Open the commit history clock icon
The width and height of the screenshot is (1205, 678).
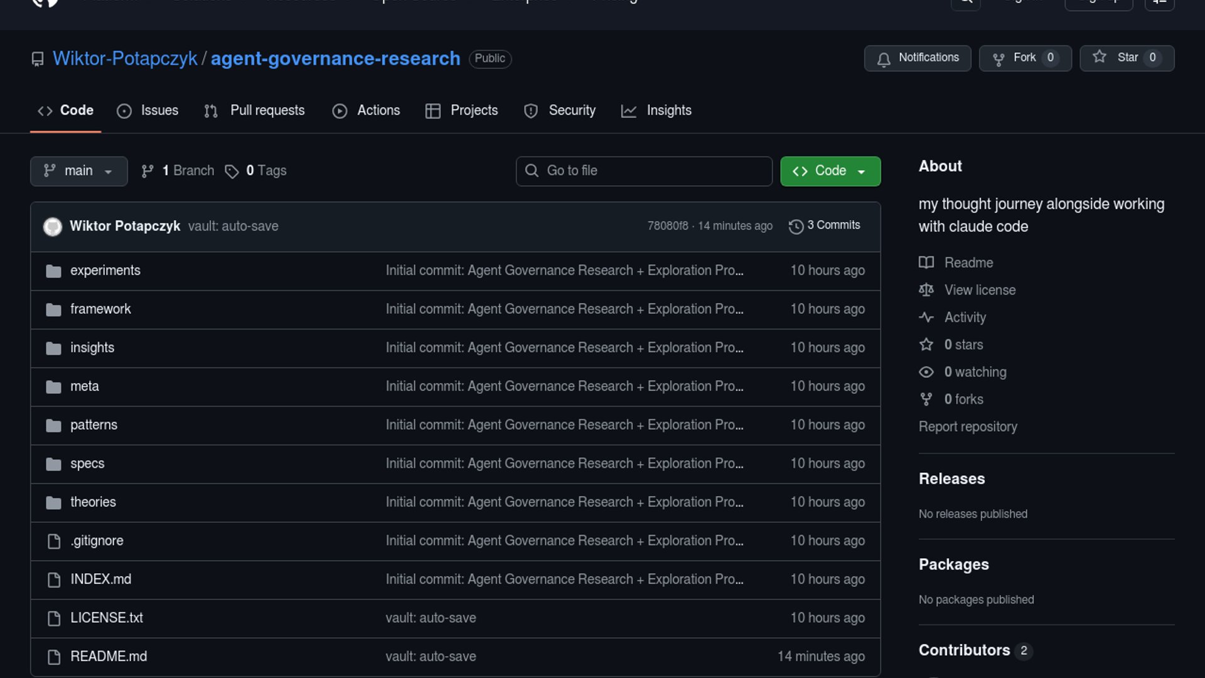pos(796,226)
